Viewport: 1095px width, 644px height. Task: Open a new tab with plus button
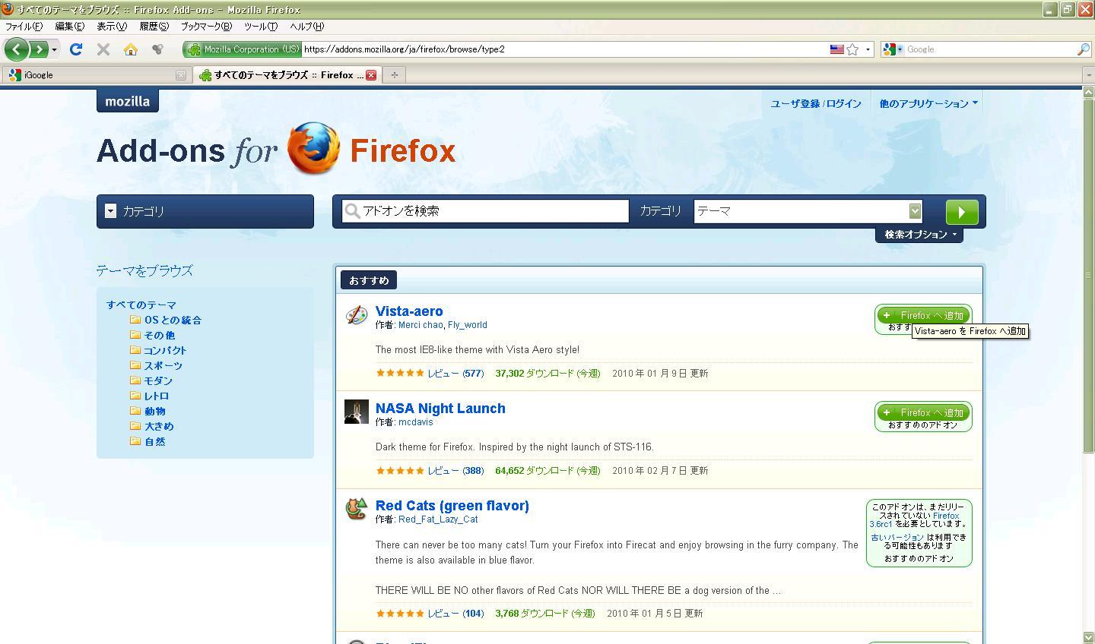tap(394, 74)
